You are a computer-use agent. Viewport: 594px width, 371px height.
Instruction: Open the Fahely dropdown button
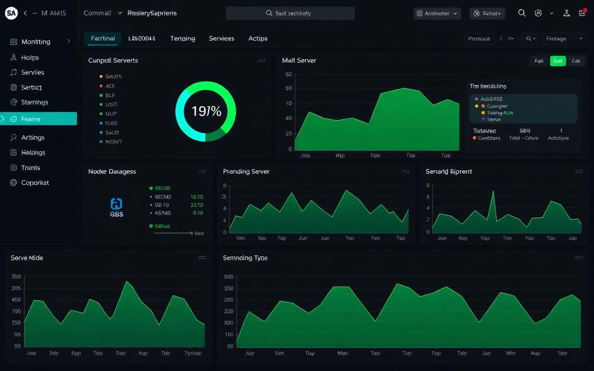(x=487, y=13)
